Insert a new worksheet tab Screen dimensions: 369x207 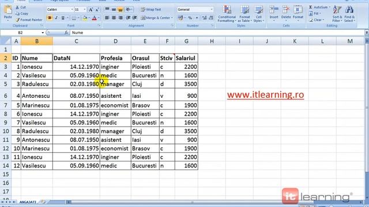[x=43, y=202]
